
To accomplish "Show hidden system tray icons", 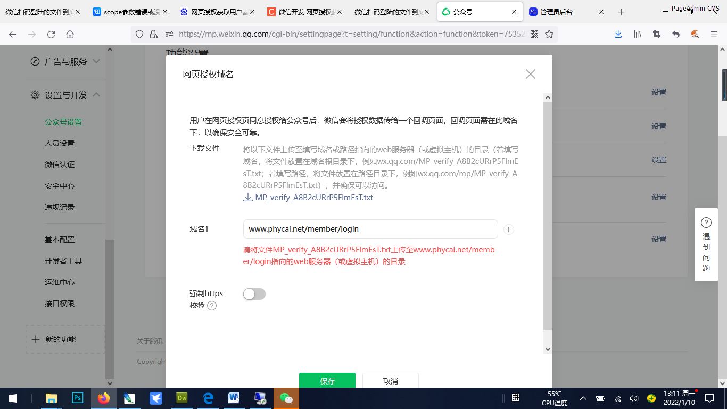I will pos(583,398).
